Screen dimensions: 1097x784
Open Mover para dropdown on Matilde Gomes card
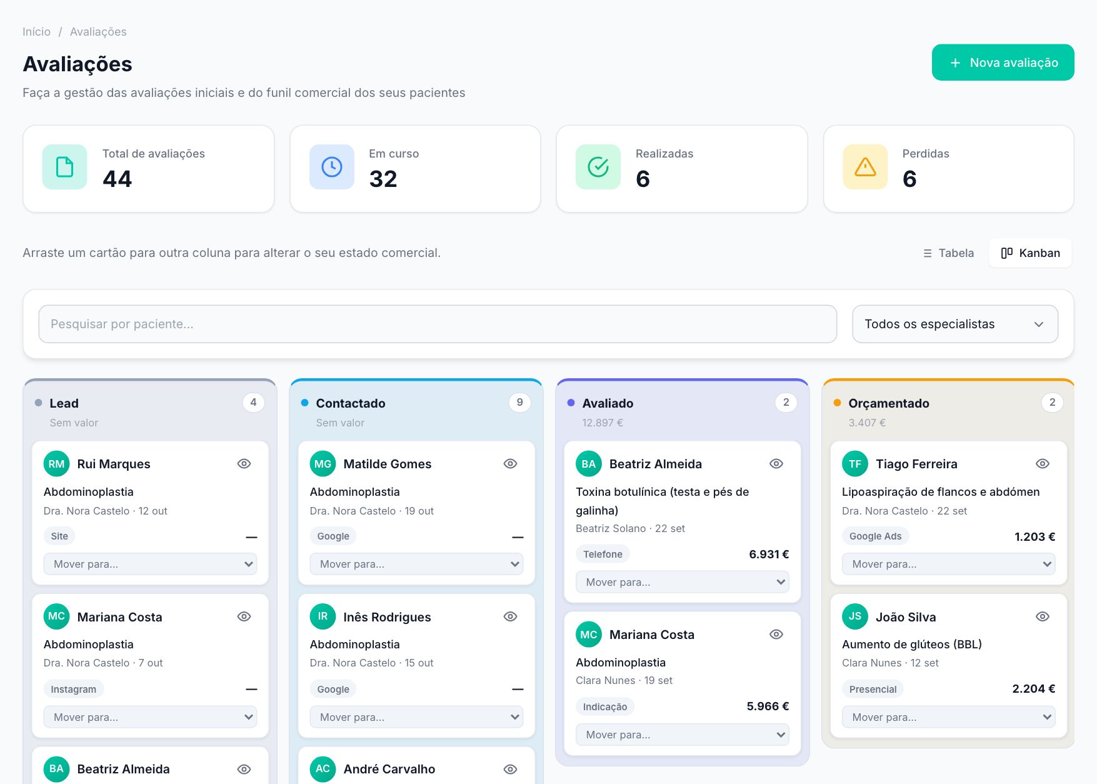[x=416, y=564]
